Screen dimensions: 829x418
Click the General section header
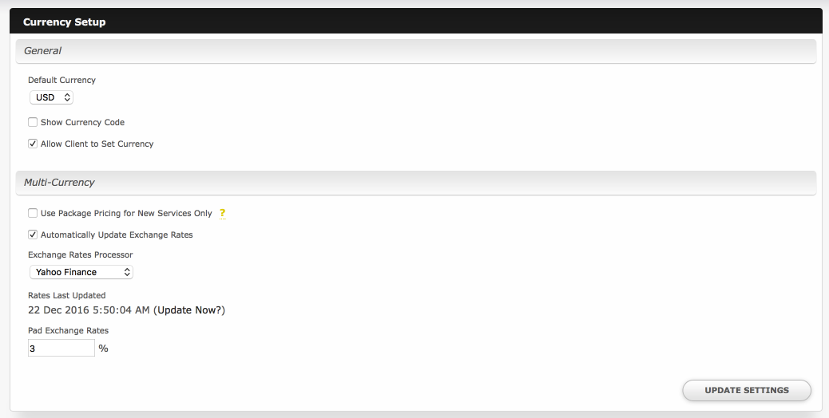click(416, 51)
